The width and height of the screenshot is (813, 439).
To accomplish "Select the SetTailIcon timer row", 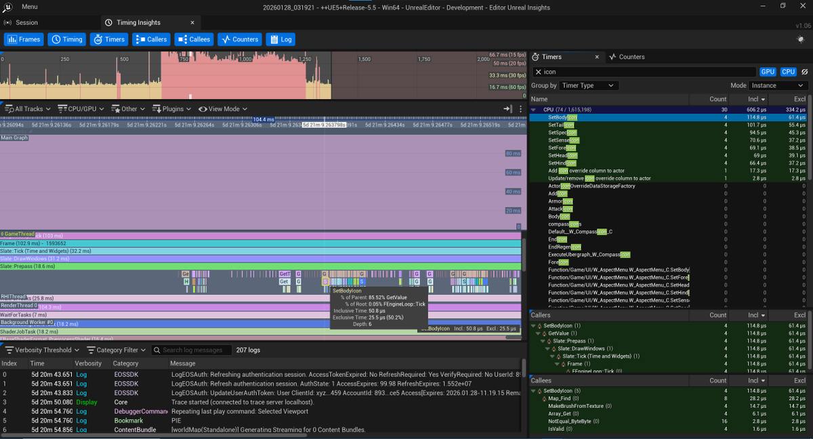I will (668, 125).
